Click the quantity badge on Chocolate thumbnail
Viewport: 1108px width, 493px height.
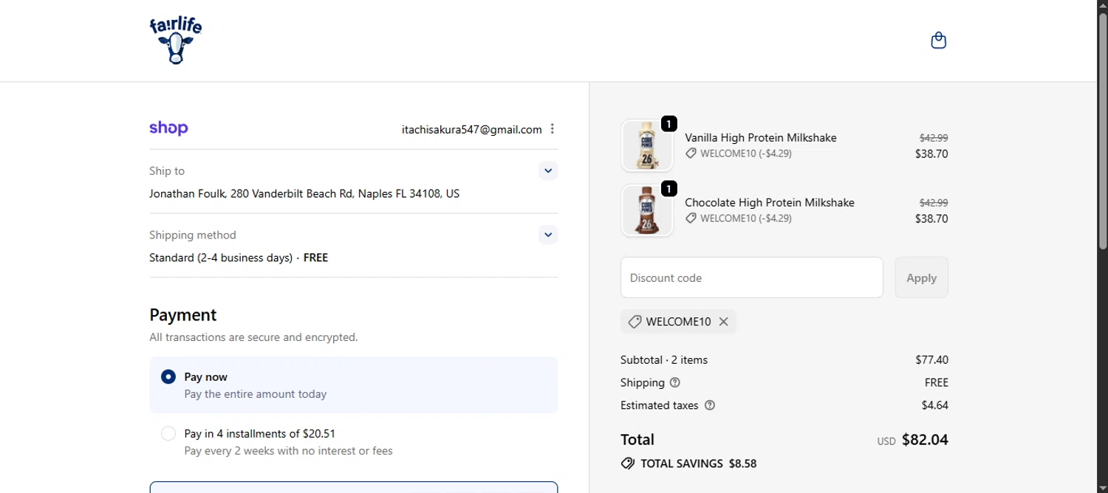[x=668, y=189]
